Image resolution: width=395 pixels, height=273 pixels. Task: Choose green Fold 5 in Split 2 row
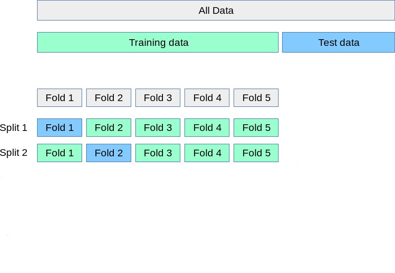click(256, 153)
